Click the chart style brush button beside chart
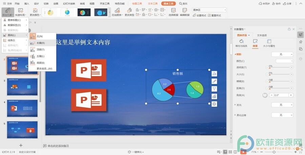This screenshot has height=155, width=305. pyautogui.click(x=214, y=81)
